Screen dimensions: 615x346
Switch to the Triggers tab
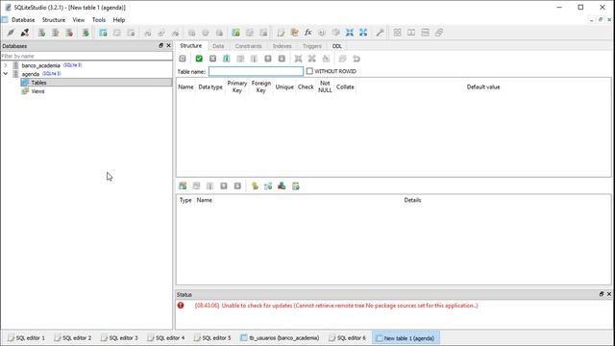coord(312,46)
